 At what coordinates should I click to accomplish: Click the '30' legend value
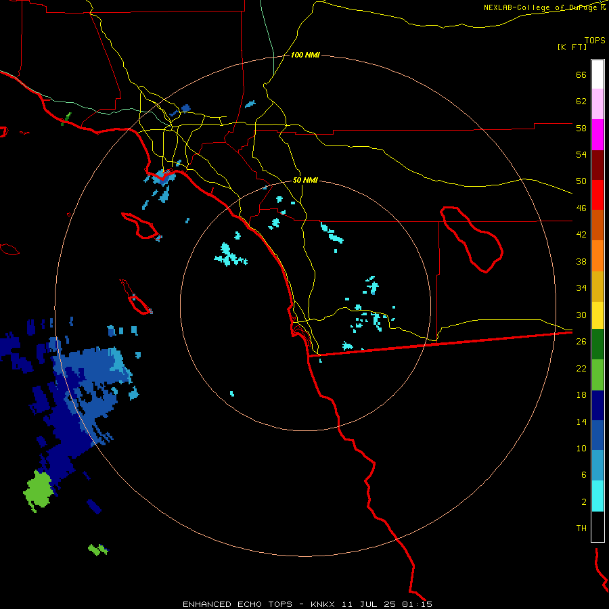click(581, 315)
